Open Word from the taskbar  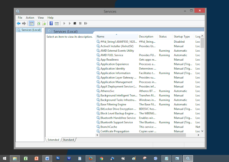point(47,158)
